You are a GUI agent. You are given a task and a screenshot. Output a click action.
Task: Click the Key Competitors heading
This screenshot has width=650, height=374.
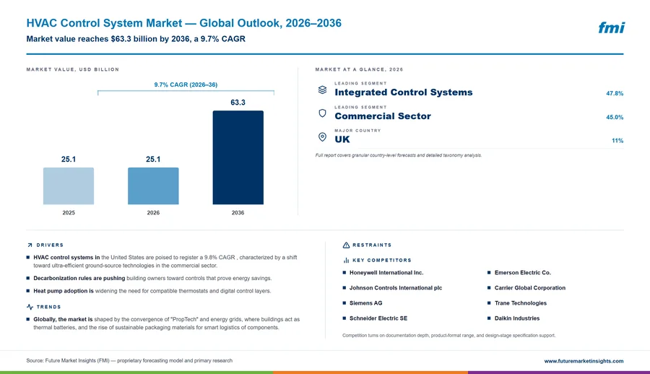click(x=382, y=261)
